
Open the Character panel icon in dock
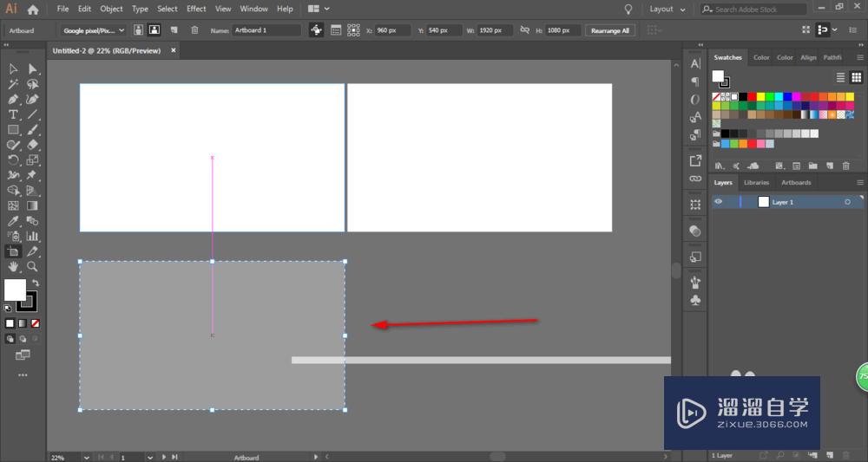(695, 63)
